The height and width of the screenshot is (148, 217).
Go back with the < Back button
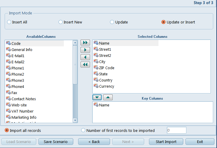(94, 142)
